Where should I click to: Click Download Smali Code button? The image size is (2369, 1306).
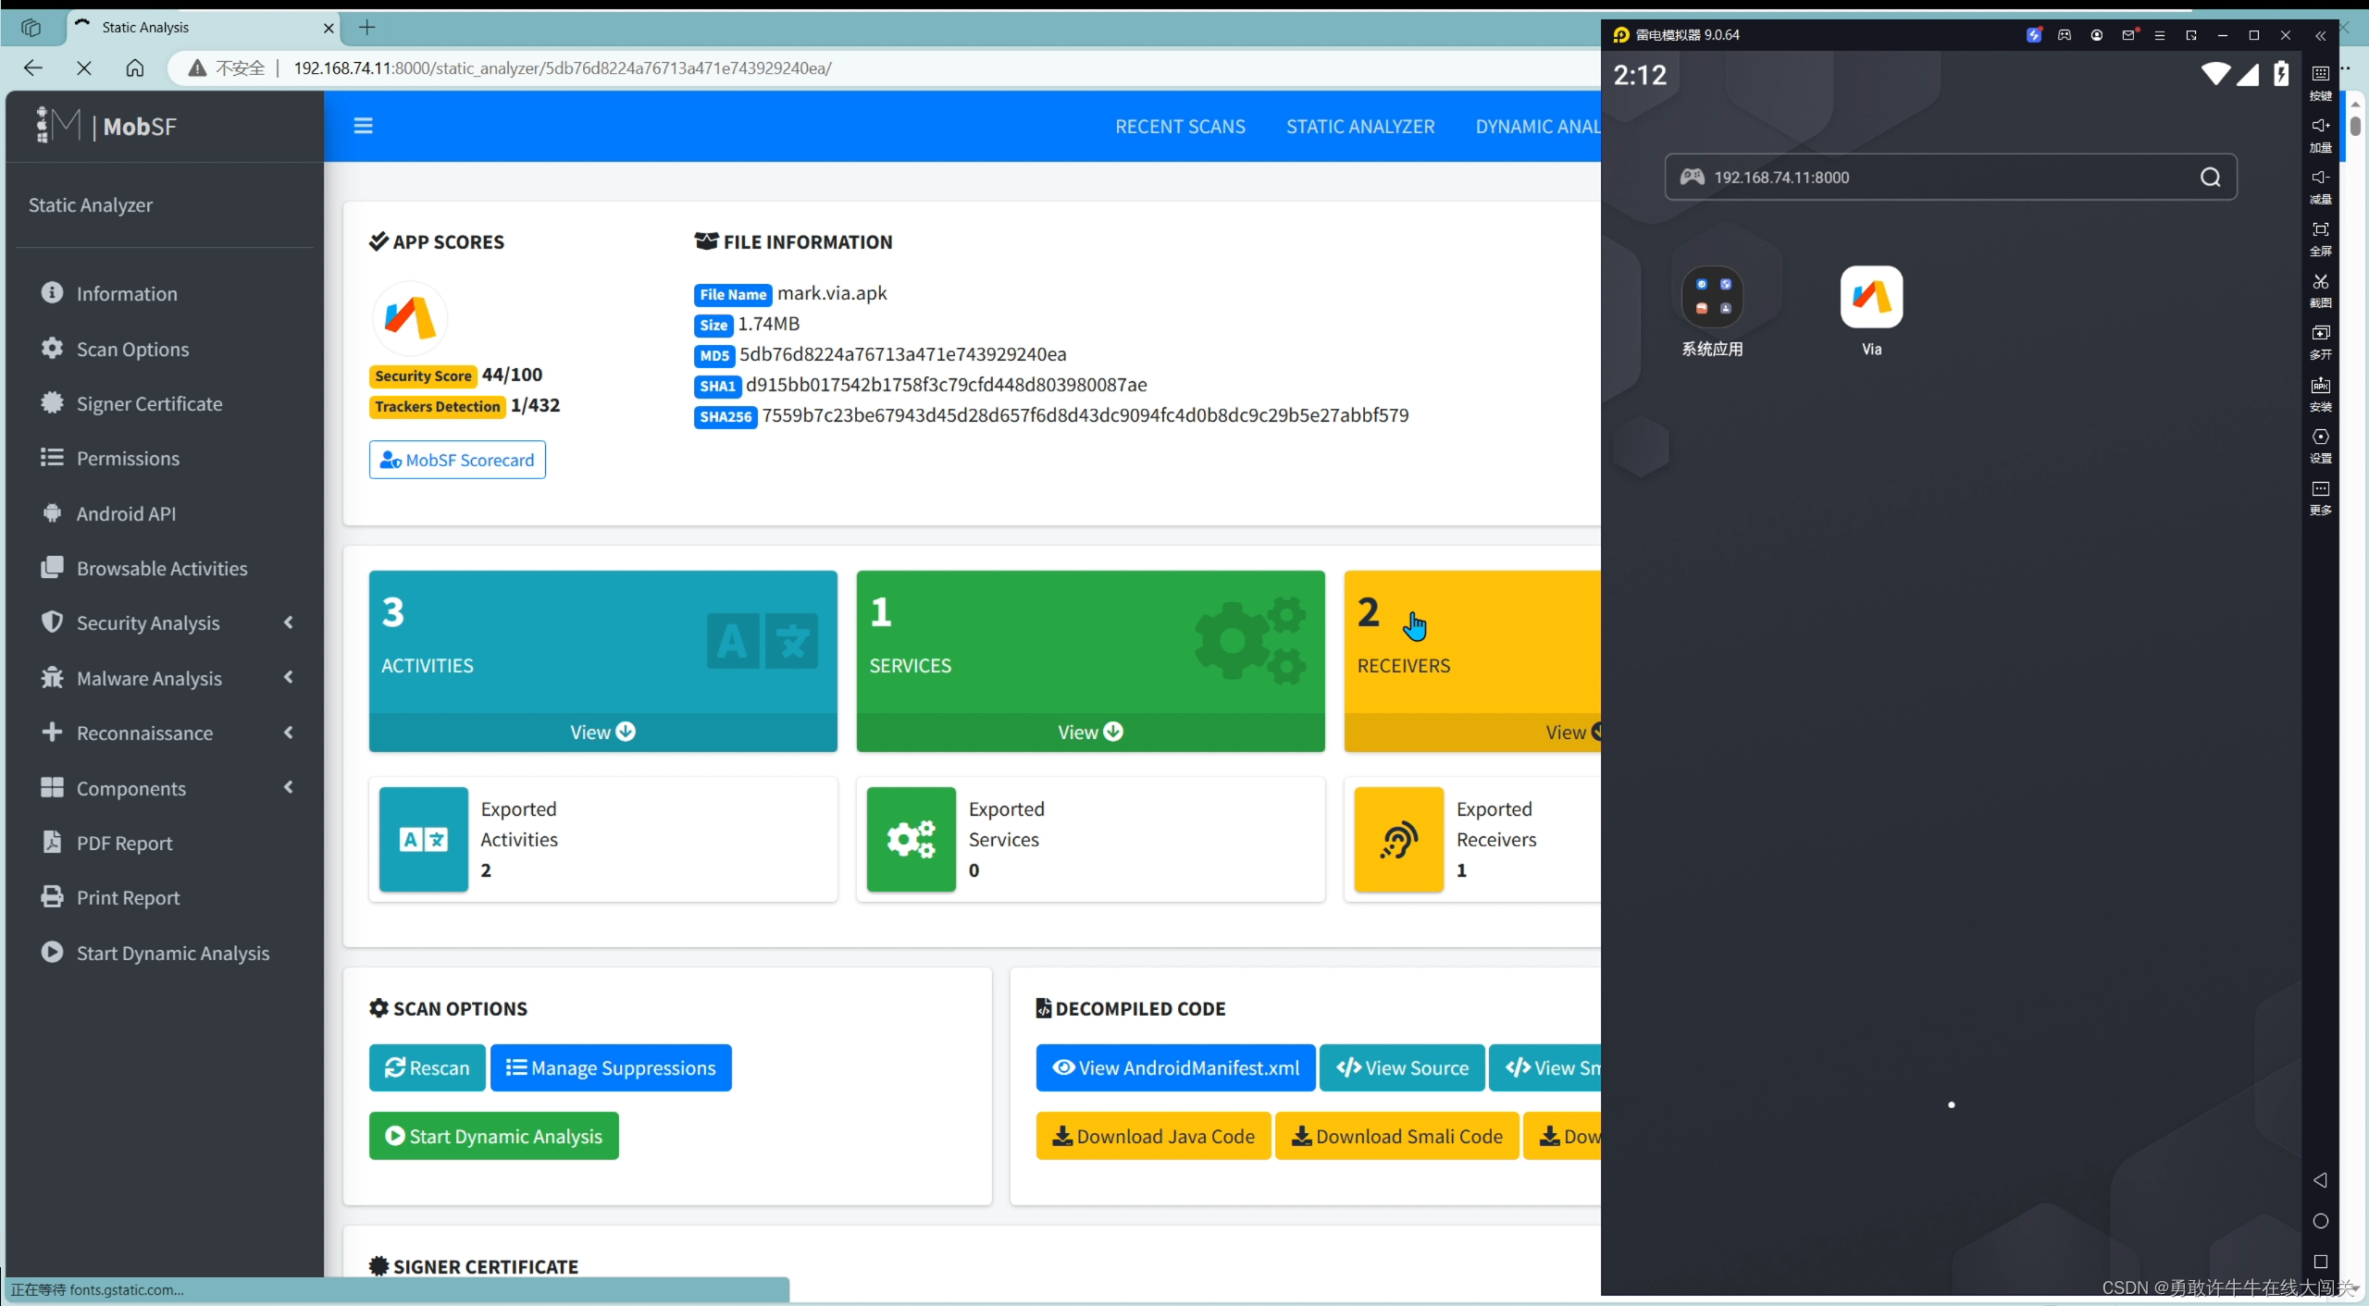(x=1397, y=1136)
